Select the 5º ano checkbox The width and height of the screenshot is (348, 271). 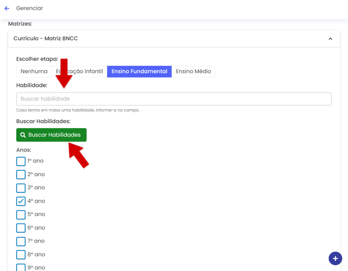click(x=21, y=214)
